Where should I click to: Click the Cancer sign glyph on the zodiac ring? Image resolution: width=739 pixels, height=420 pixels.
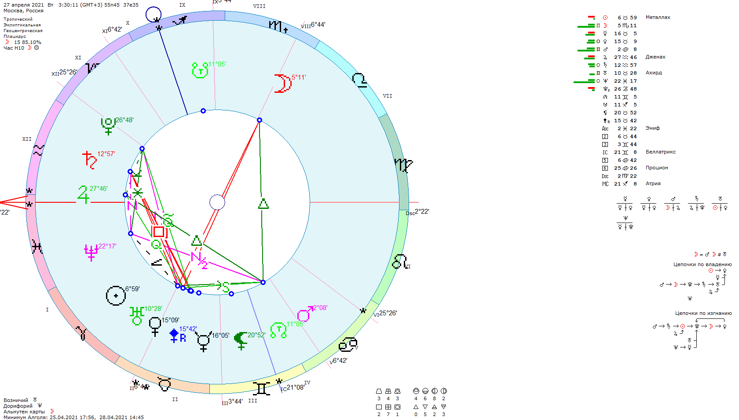(348, 344)
